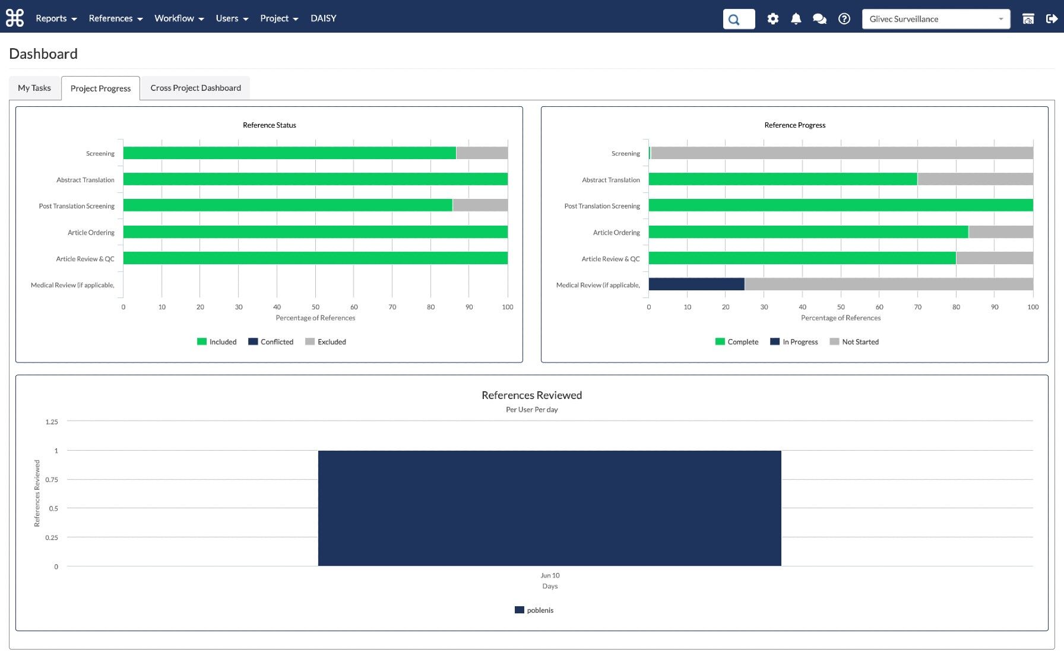Click the project browser icon beside dropdown
Screen dimensions: 1064x665
pos(1028,19)
